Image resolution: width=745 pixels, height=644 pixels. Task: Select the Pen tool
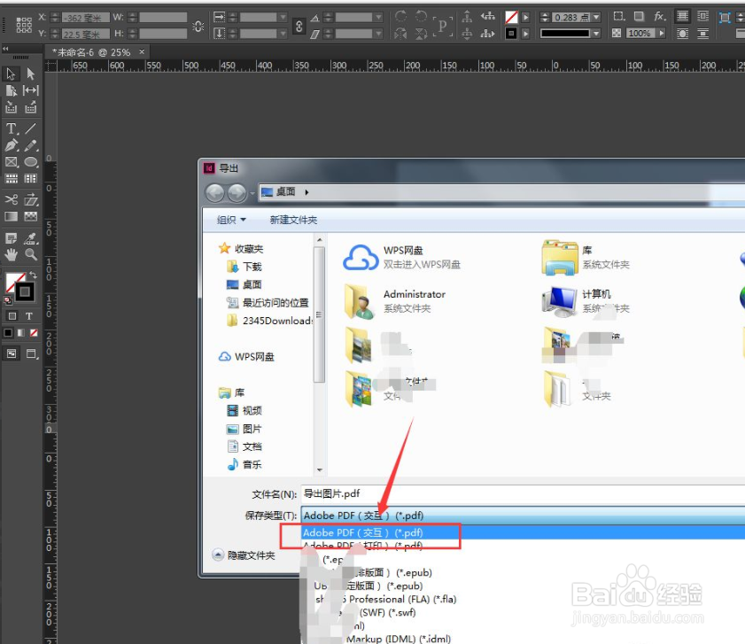click(12, 145)
